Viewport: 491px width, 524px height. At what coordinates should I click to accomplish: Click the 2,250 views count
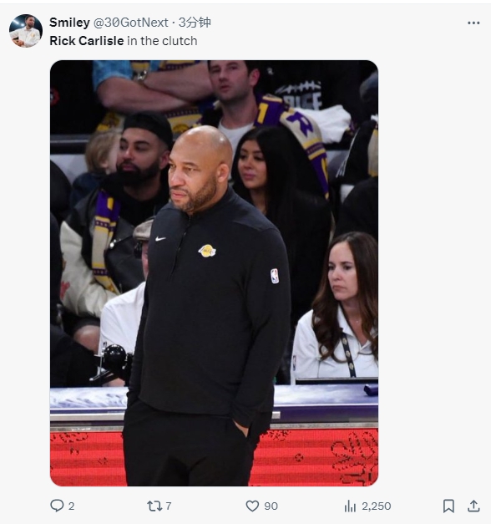pyautogui.click(x=377, y=506)
